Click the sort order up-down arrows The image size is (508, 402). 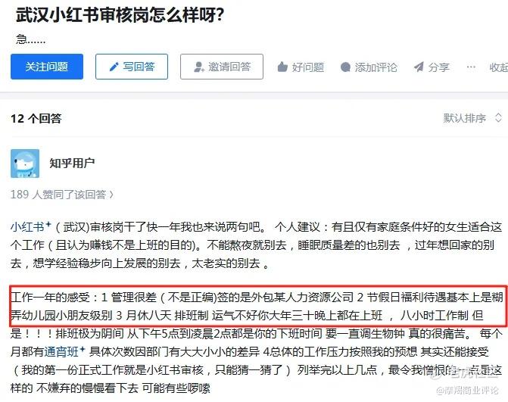498,118
